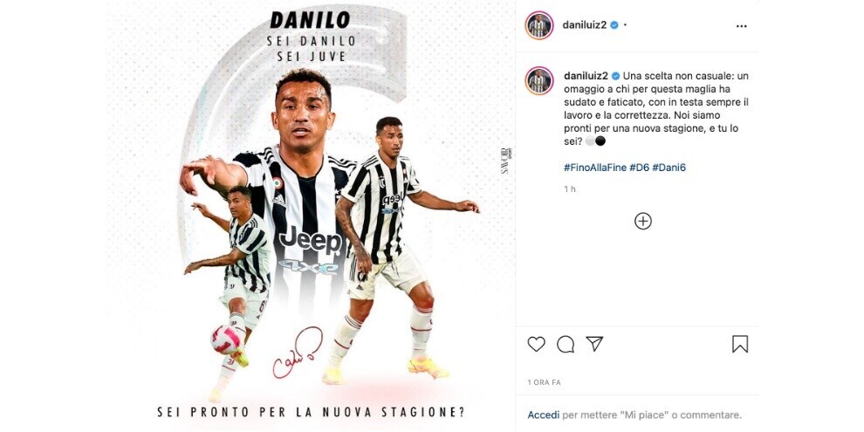864x432 pixels.
Task: Click the '1 h' caption timestamp
Action: [x=569, y=189]
